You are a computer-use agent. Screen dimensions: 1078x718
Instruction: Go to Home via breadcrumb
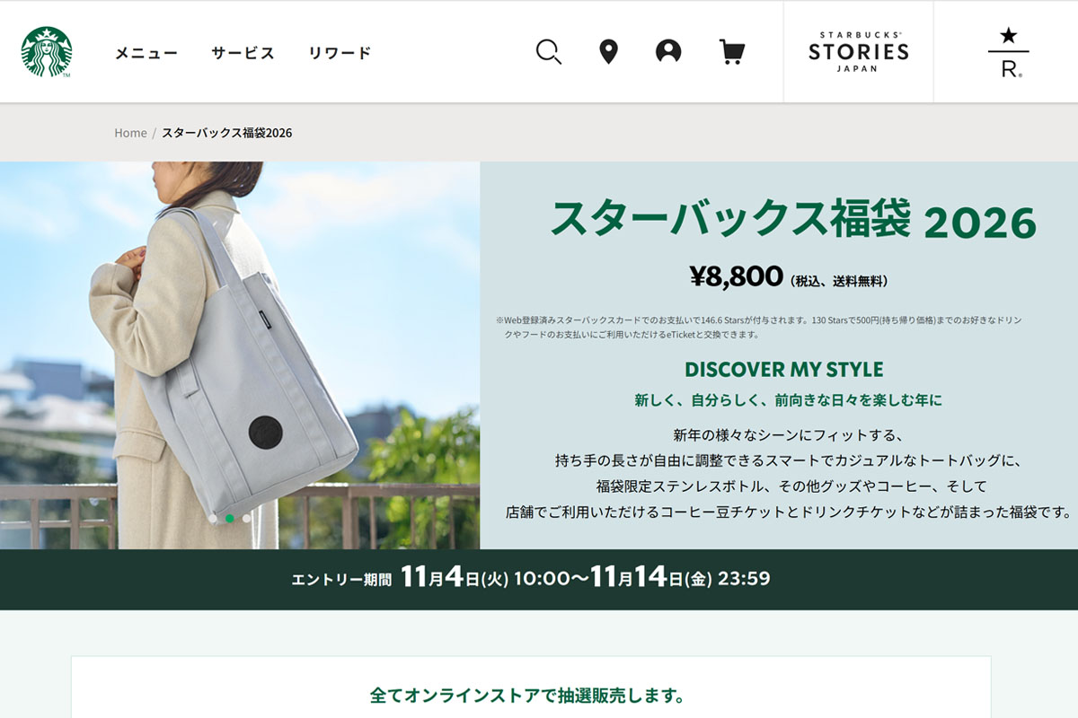pyautogui.click(x=130, y=133)
